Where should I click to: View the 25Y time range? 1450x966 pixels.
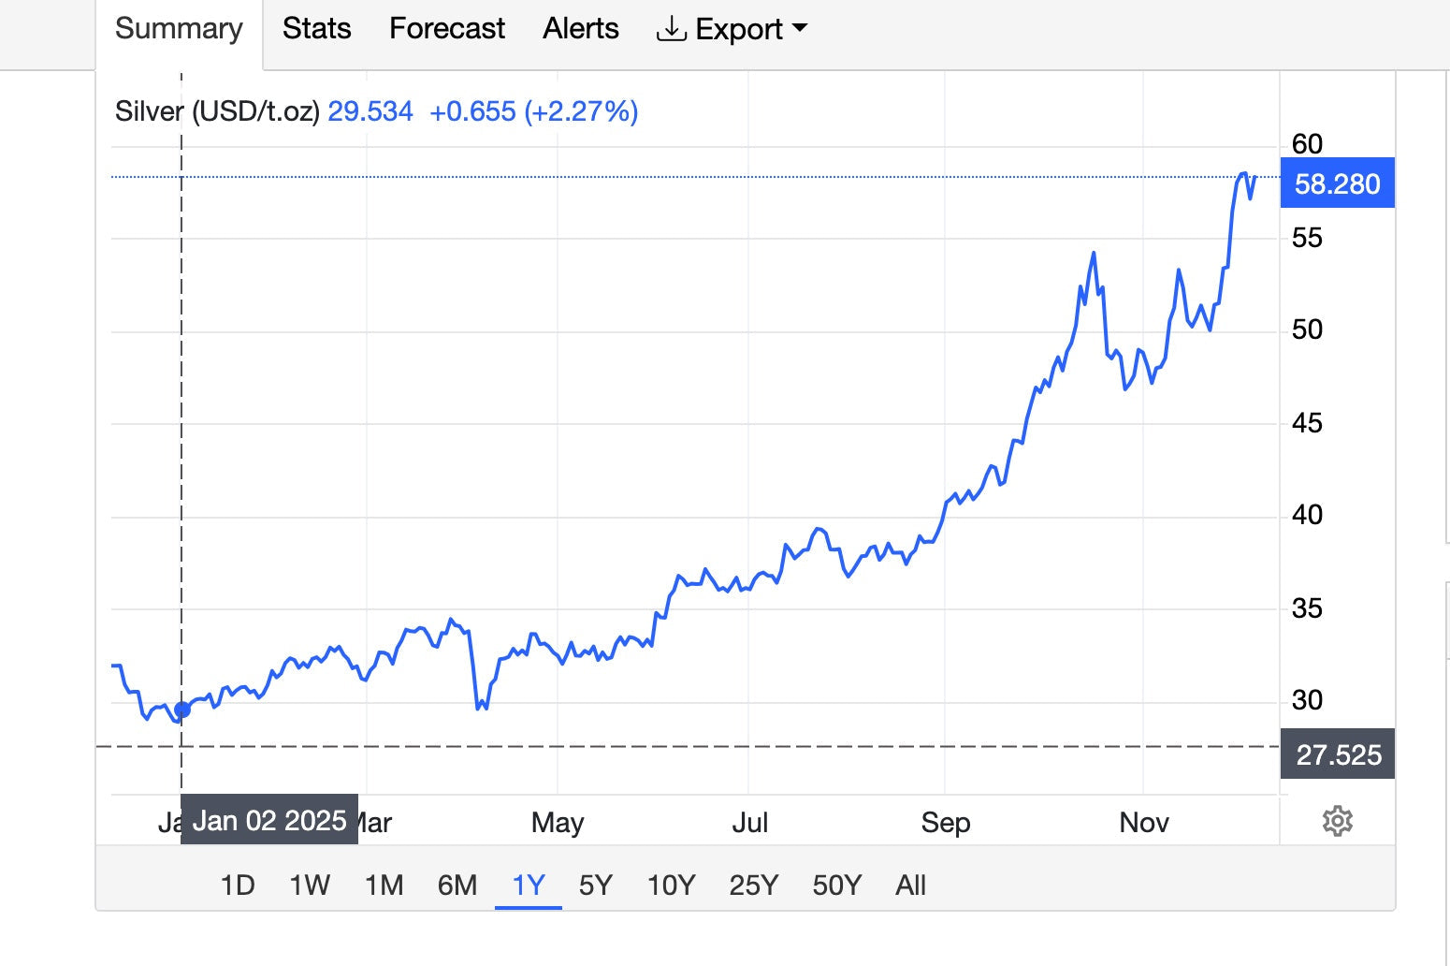pyautogui.click(x=753, y=885)
